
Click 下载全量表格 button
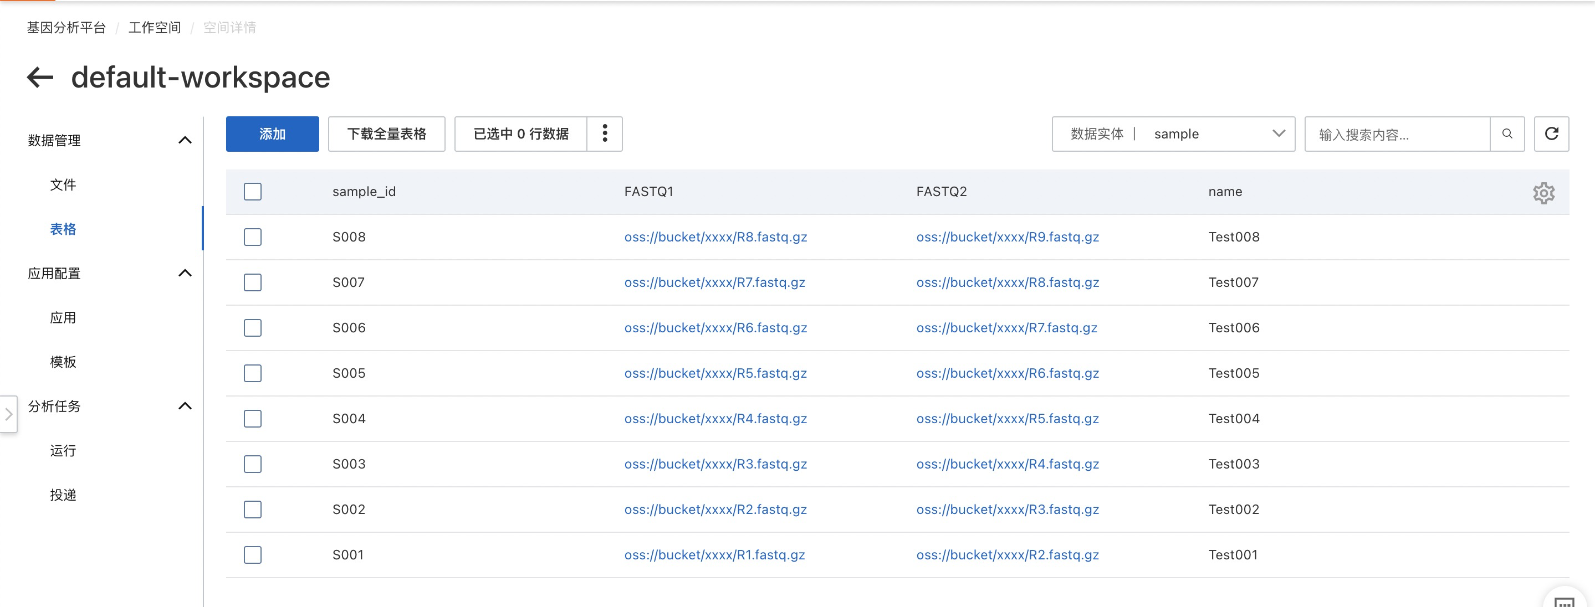tap(386, 133)
